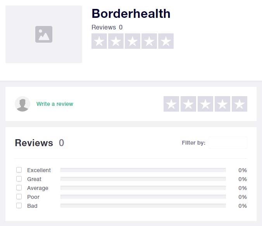This screenshot has width=262, height=226.
Task: Click the fifth star under the Borderhealth title
Action: (x=166, y=41)
